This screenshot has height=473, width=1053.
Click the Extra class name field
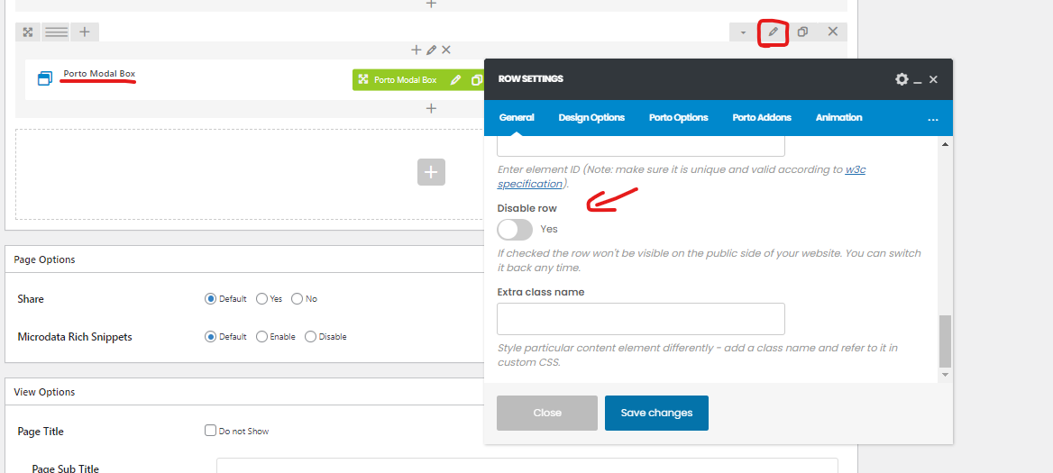[x=641, y=319]
